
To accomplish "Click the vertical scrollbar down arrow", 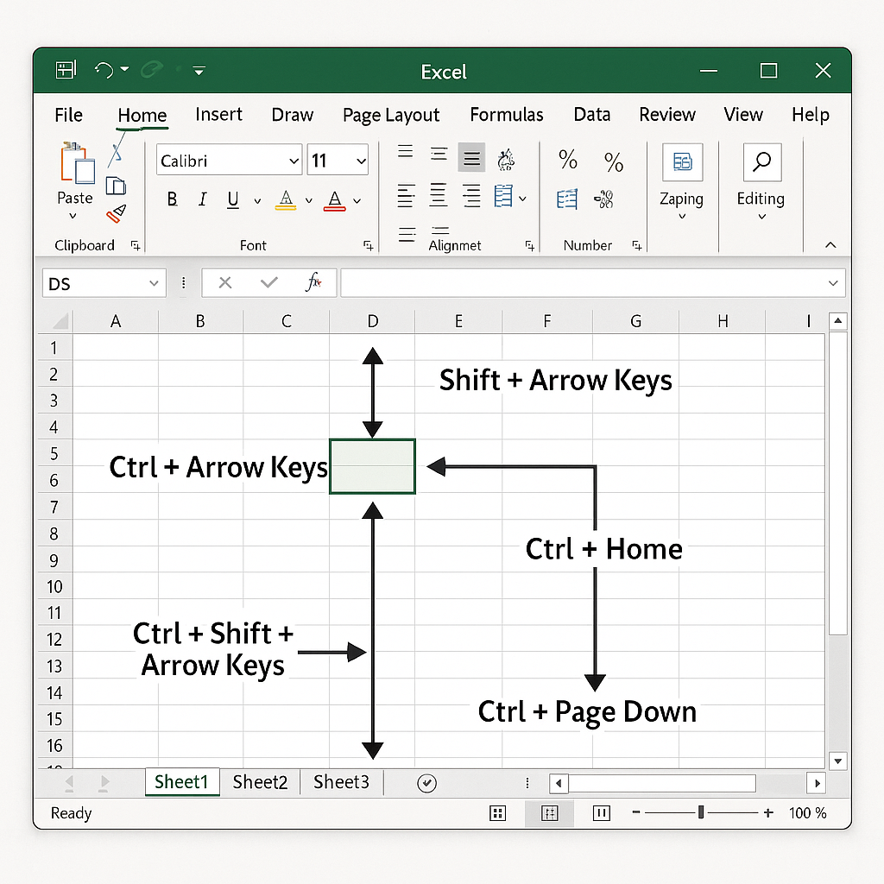I will point(837,761).
